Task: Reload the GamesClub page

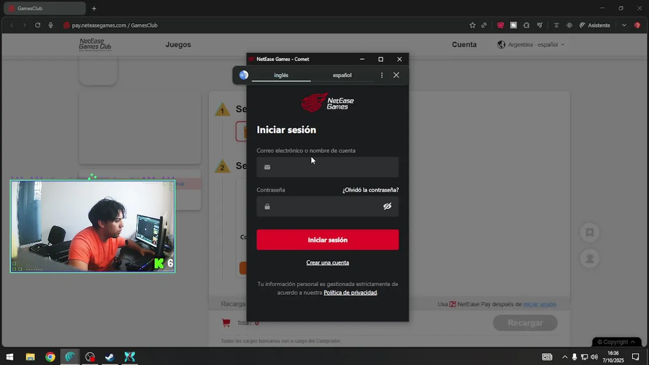Action: point(38,25)
